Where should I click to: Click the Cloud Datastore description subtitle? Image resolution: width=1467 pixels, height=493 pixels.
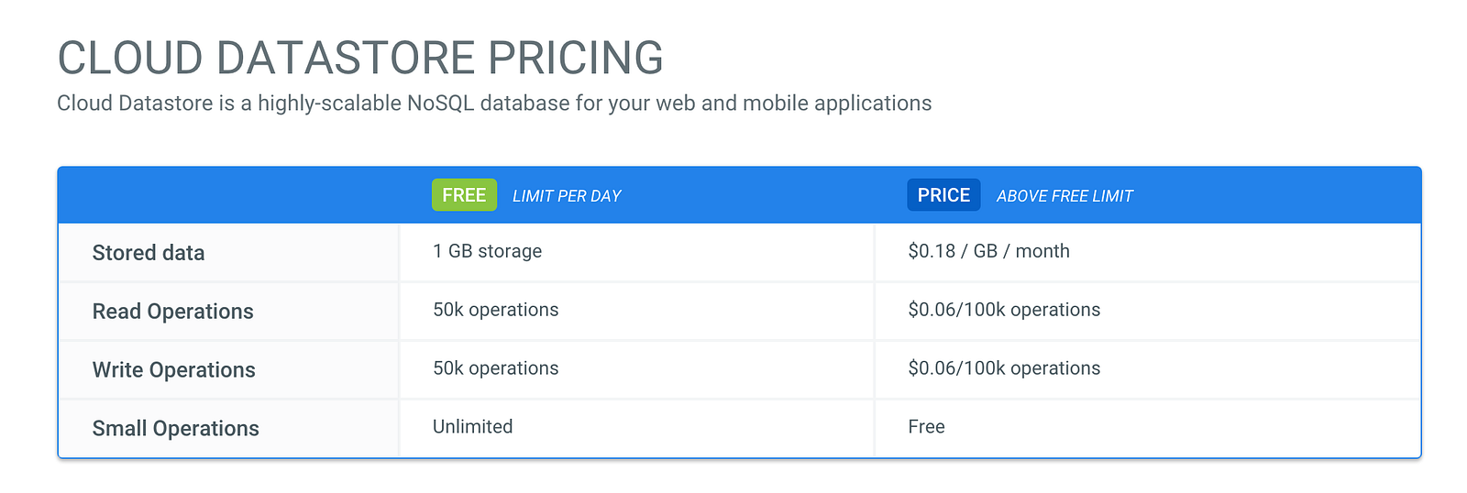click(493, 104)
